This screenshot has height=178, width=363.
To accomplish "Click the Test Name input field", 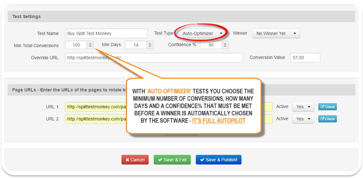I will pyautogui.click(x=106, y=33).
